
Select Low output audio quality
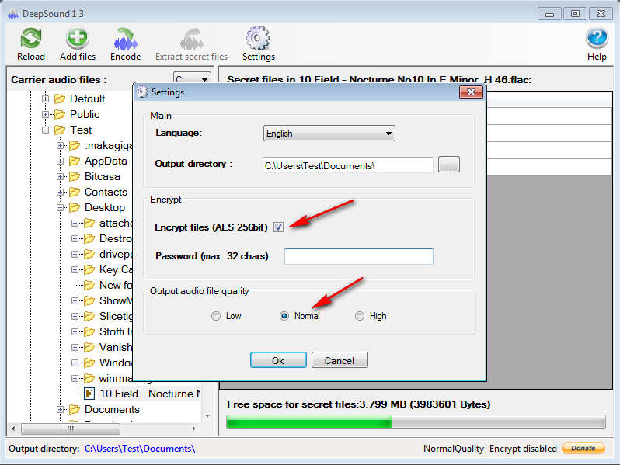tap(216, 316)
